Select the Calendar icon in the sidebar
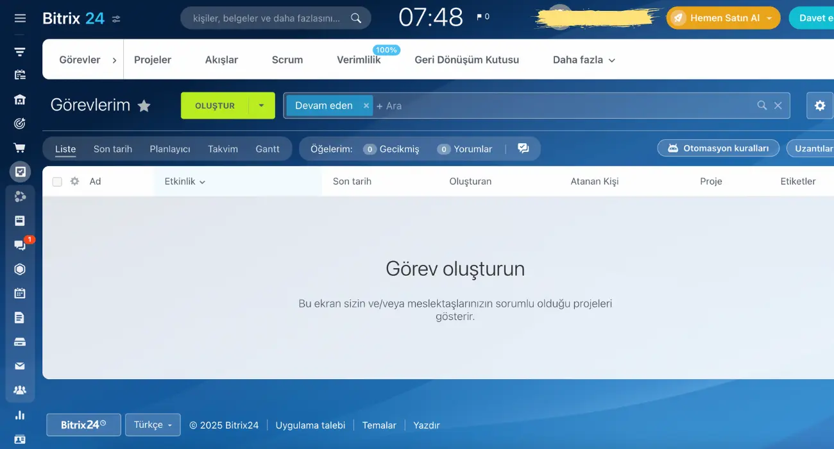Viewport: 834px width, 449px height. click(20, 292)
